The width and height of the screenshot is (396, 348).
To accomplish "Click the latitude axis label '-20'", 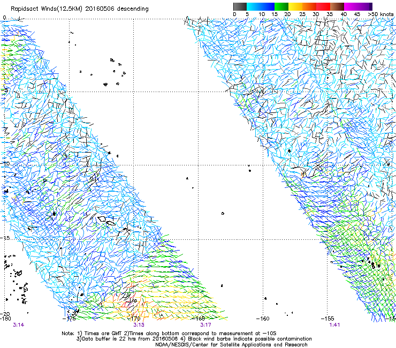I will (x=5, y=314).
